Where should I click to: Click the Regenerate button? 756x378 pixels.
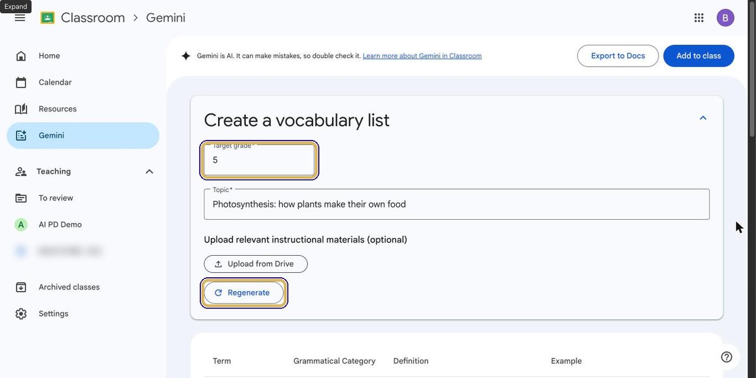coord(244,293)
